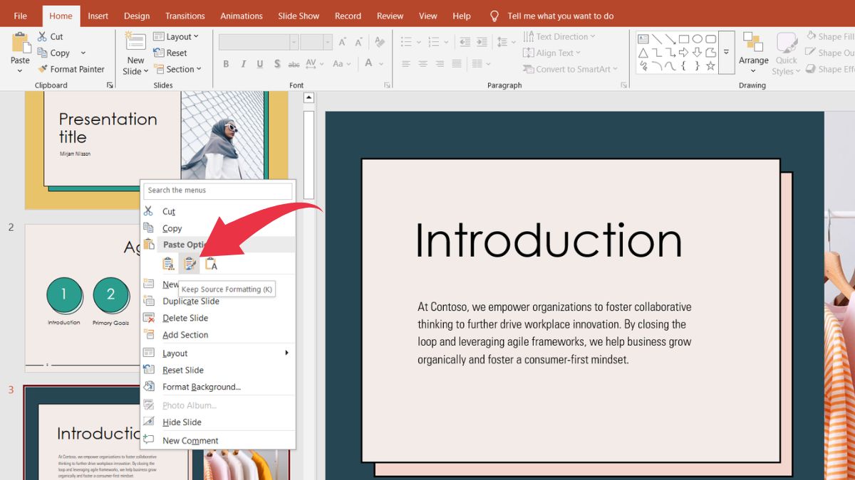Click Hide Slide in context menu

[182, 422]
